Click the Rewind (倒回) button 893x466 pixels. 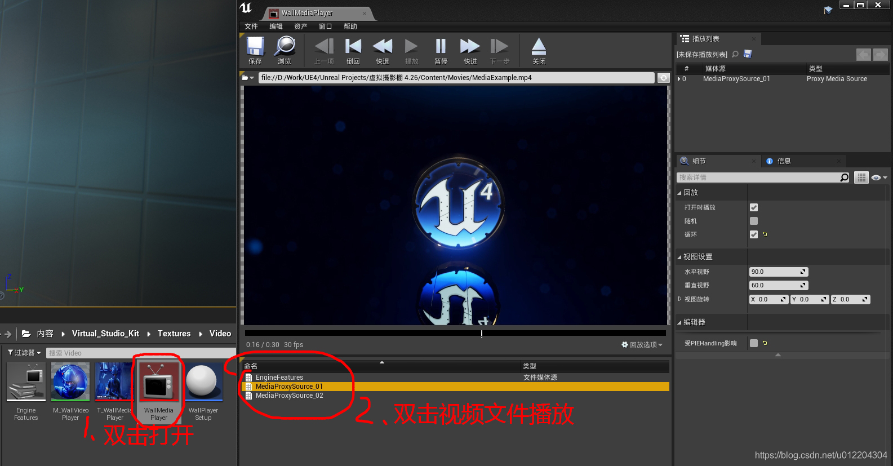(x=353, y=51)
